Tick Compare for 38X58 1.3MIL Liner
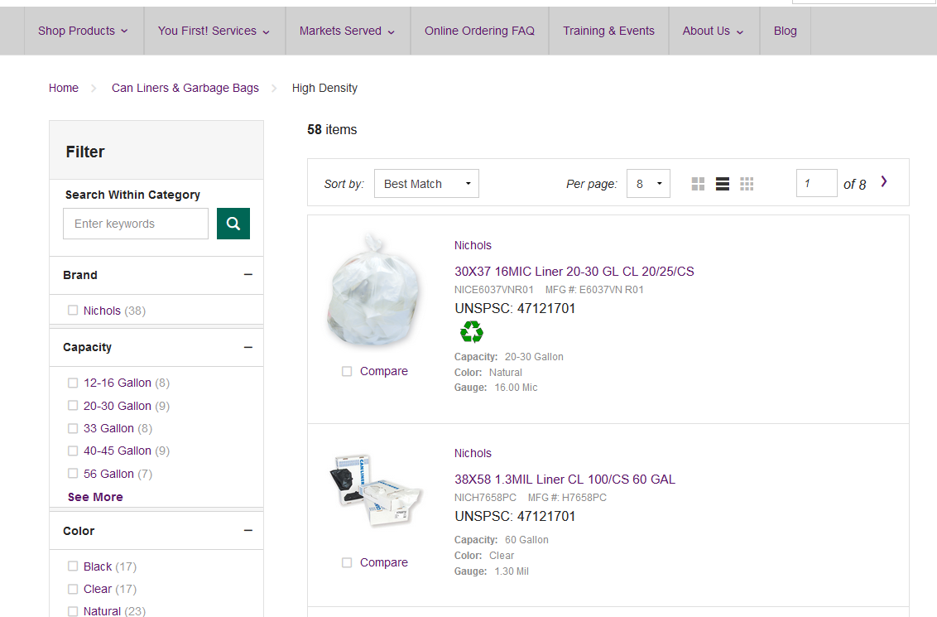The image size is (937, 617). pyautogui.click(x=347, y=562)
